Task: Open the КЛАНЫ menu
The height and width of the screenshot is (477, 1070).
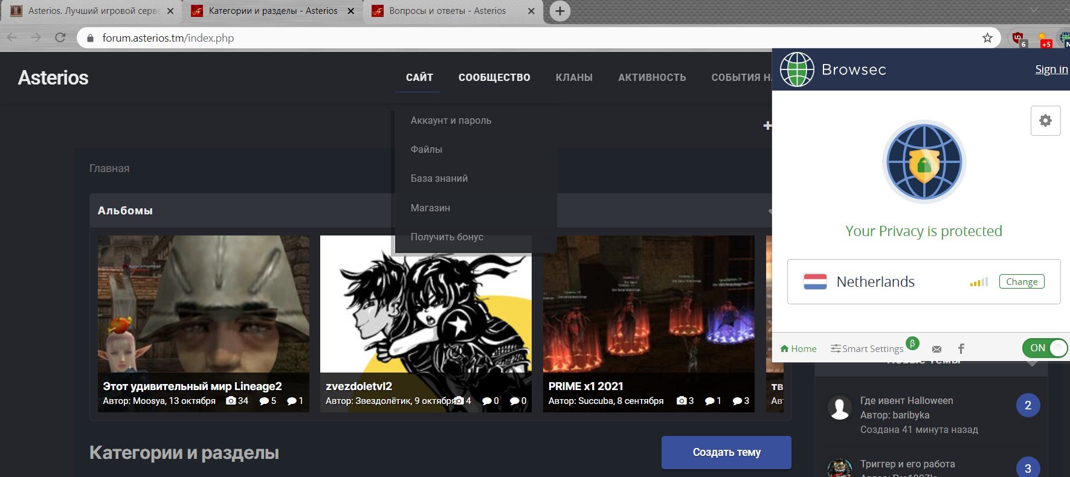Action: click(x=574, y=77)
